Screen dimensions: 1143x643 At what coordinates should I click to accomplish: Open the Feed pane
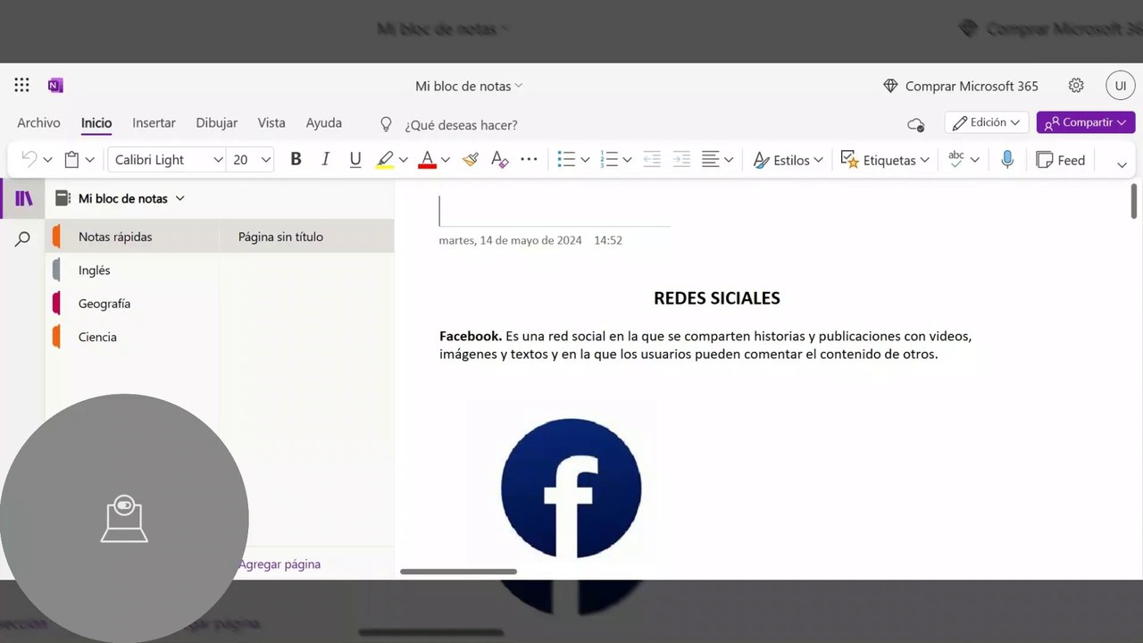tap(1060, 160)
